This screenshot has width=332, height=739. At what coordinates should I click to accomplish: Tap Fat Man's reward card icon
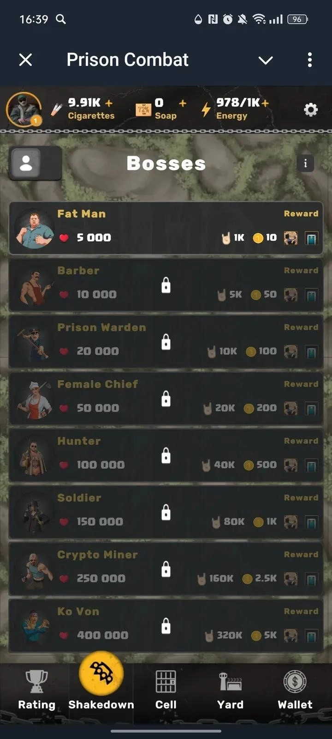[312, 238]
